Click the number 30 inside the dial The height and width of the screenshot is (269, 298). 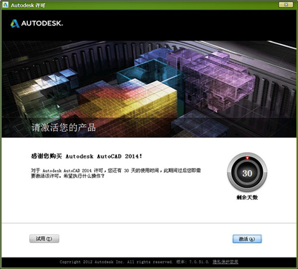(x=247, y=173)
